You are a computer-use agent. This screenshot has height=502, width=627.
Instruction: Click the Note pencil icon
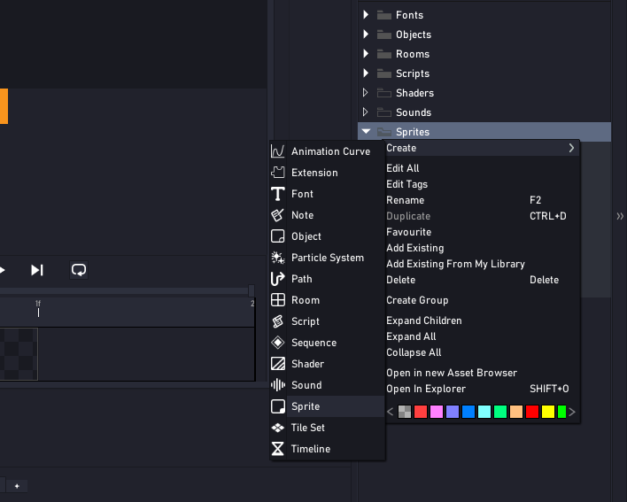[x=278, y=215]
